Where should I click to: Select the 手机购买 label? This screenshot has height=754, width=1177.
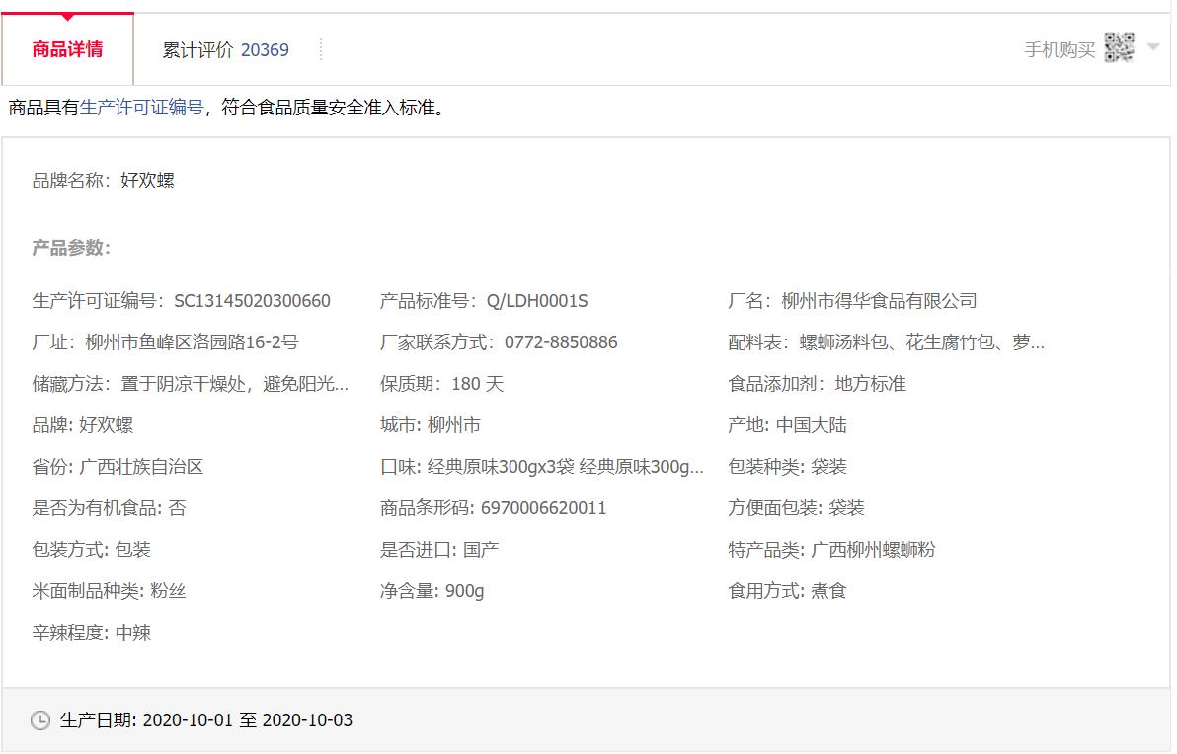click(x=1059, y=50)
